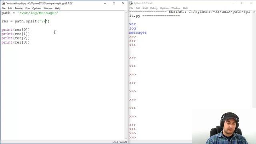Click the Ln: 3 status indicator
This screenshot has height=144, width=256.
(115, 142)
